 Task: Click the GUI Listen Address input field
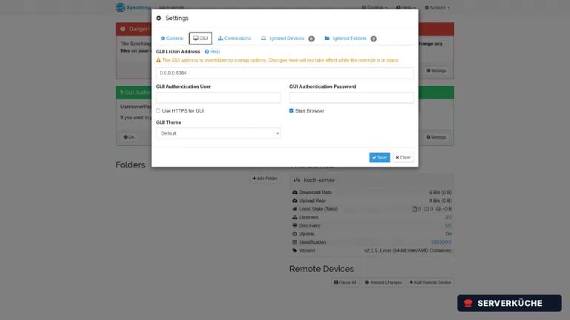285,73
